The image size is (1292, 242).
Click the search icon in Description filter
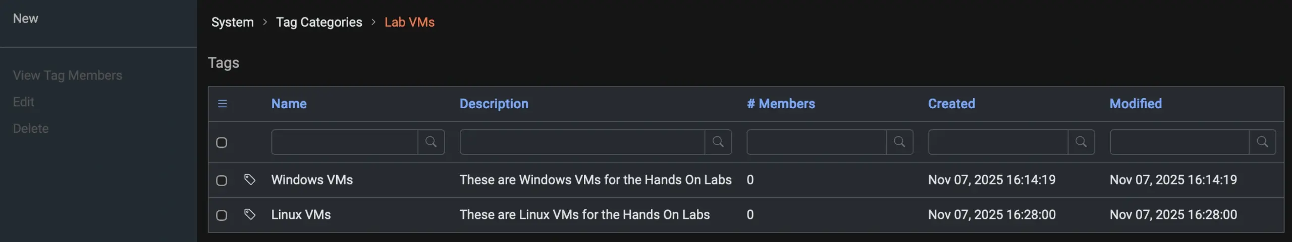pyautogui.click(x=718, y=142)
